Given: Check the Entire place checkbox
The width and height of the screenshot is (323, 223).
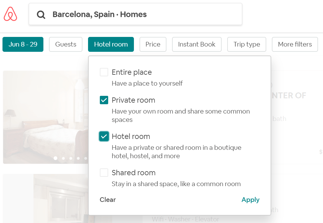Looking at the screenshot, I should [x=104, y=72].
